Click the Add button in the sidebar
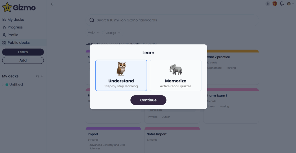Screen dimensions: 296x153 pyautogui.click(x=23, y=60)
